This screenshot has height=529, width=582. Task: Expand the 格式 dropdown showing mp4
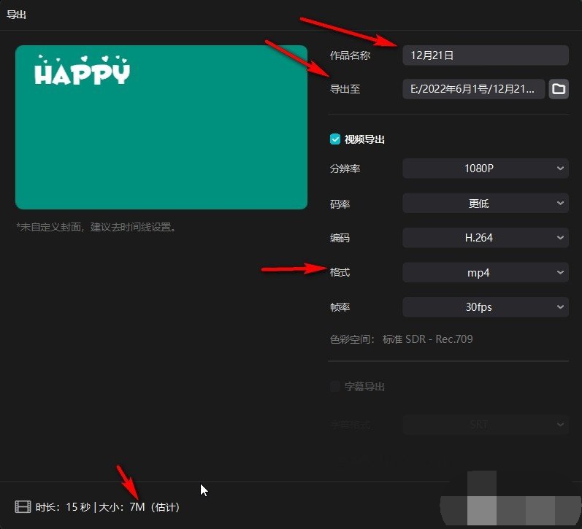pyautogui.click(x=485, y=273)
